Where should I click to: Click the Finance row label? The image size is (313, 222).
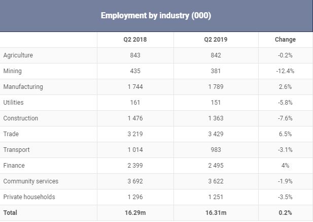14,166
